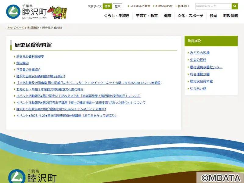244x183 pixels.
Task: Click the green search magnifier button
Action: coord(235,6)
